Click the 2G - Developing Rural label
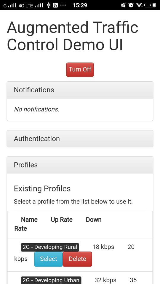 tap(50, 247)
